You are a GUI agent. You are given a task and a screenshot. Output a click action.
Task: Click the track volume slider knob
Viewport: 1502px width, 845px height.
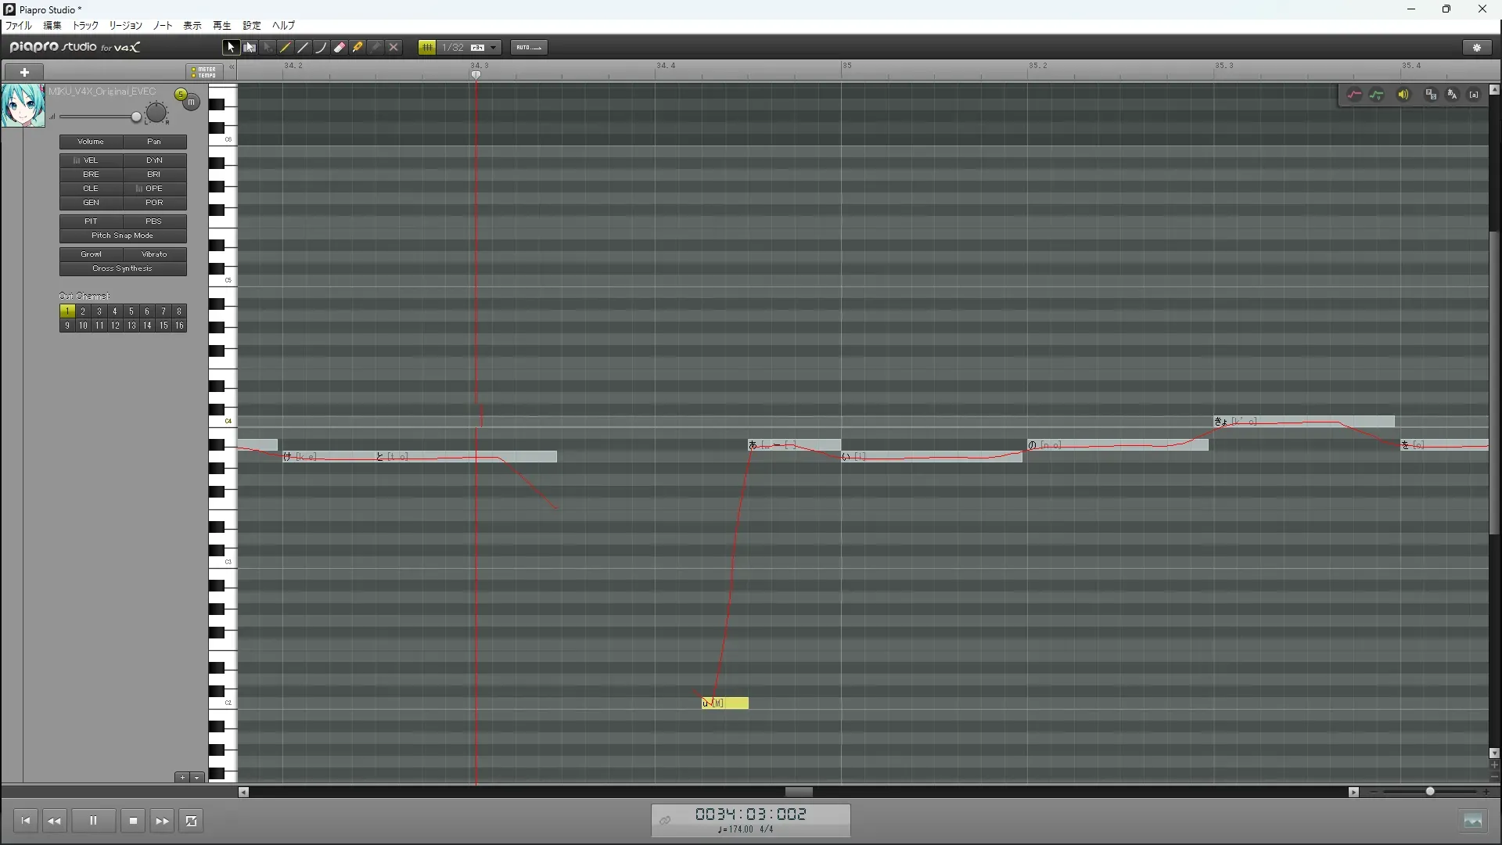click(x=136, y=117)
